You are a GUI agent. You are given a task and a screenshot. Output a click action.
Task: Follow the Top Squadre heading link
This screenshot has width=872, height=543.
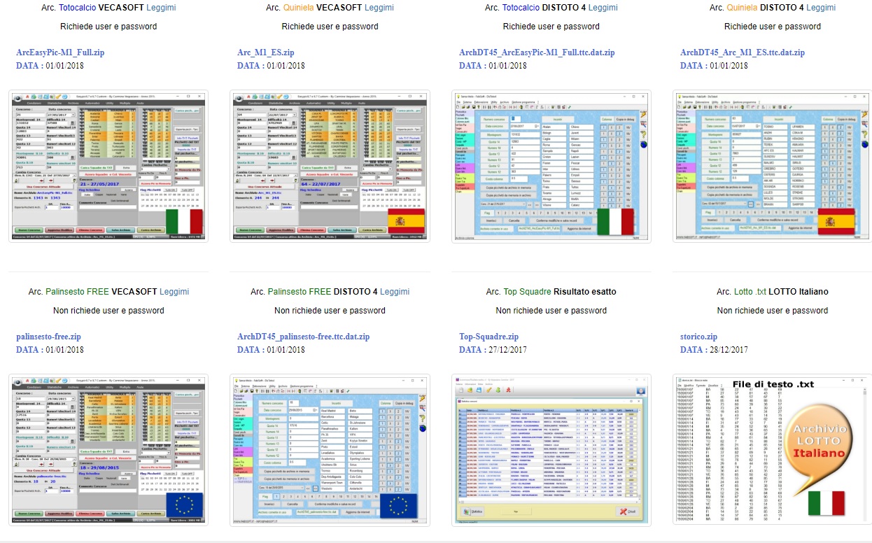(527, 292)
